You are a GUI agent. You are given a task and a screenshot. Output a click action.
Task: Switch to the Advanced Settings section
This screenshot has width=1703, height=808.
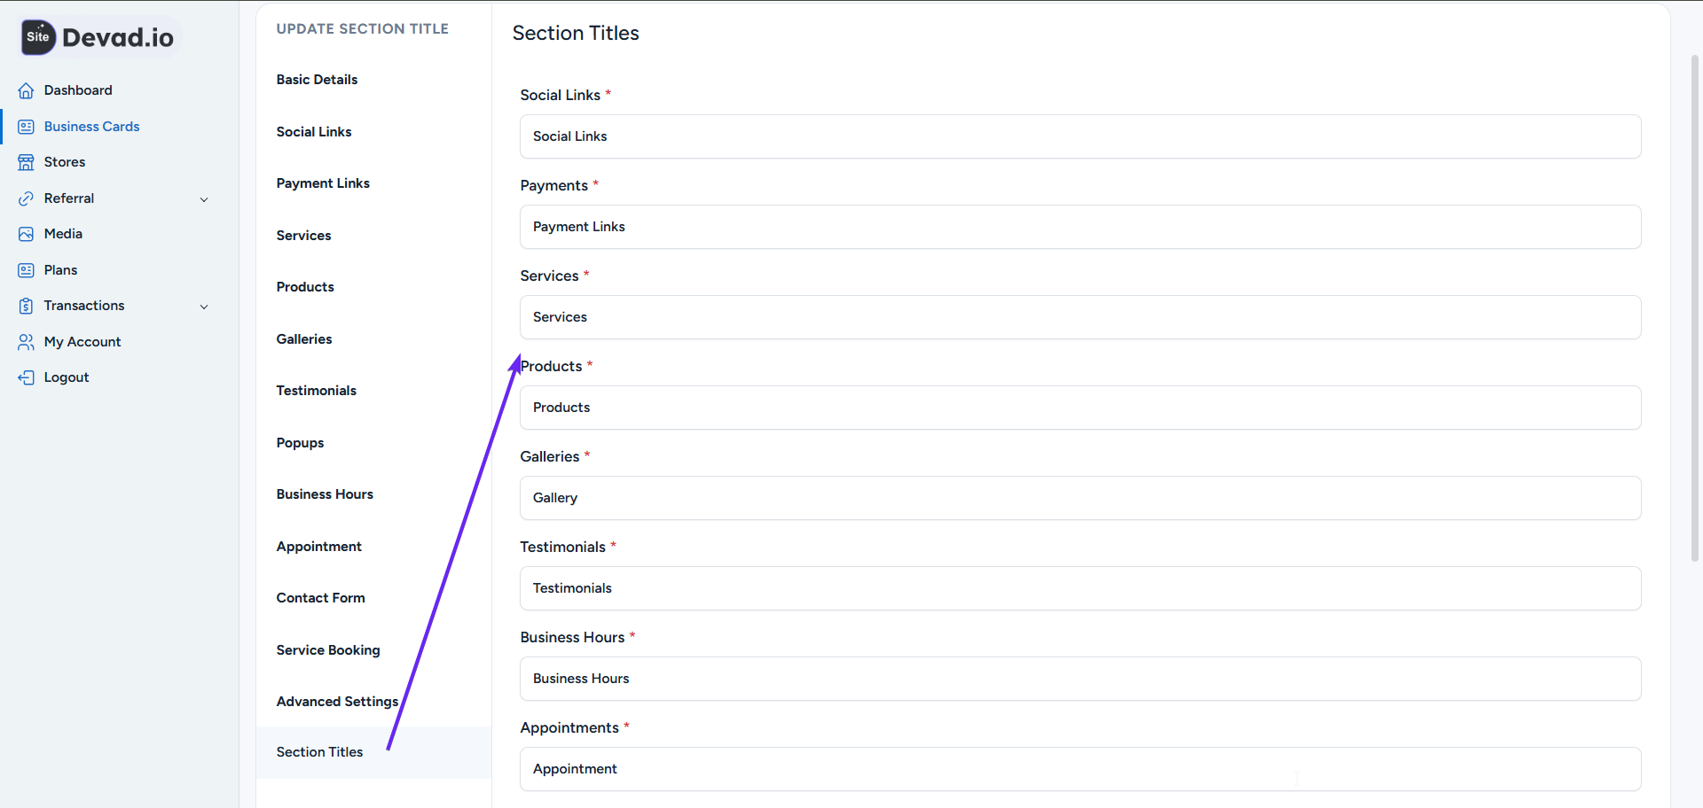[x=337, y=702]
